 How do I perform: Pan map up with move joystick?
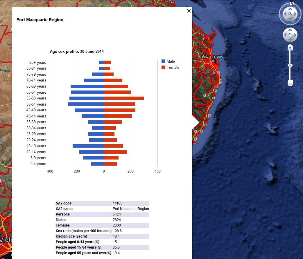[290, 30]
